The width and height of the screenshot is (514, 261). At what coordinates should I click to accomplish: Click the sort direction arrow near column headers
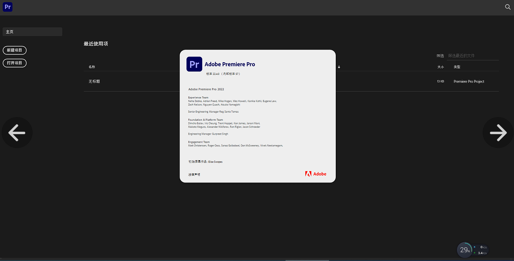click(339, 67)
